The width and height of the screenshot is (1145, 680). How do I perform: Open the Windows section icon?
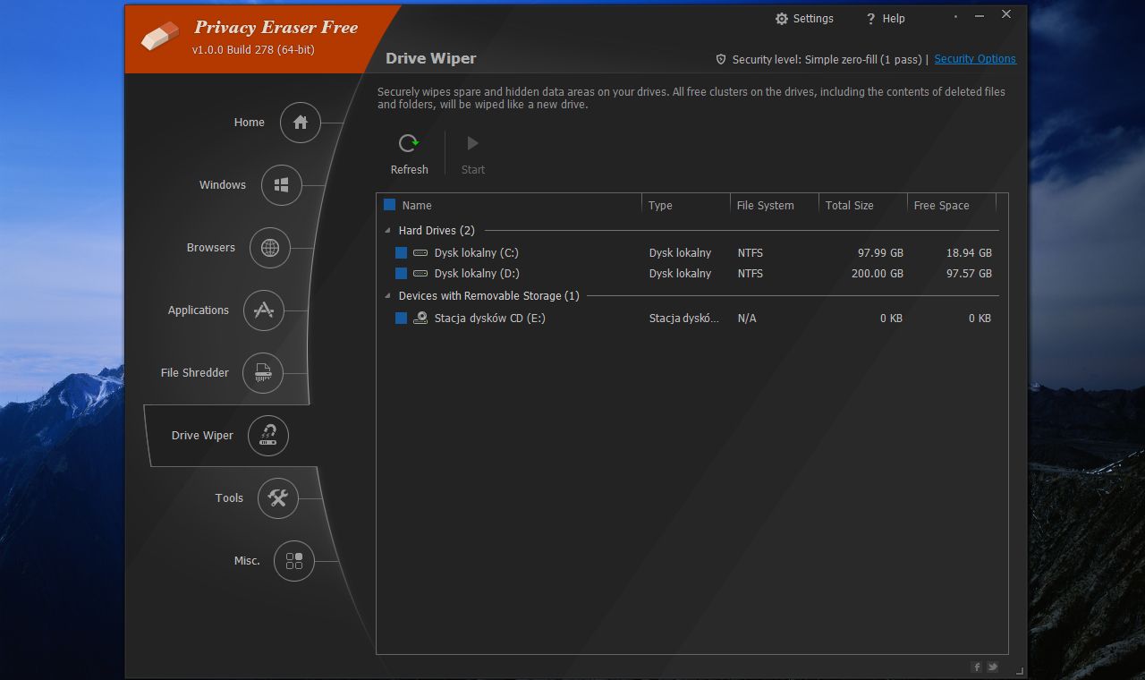coord(282,185)
